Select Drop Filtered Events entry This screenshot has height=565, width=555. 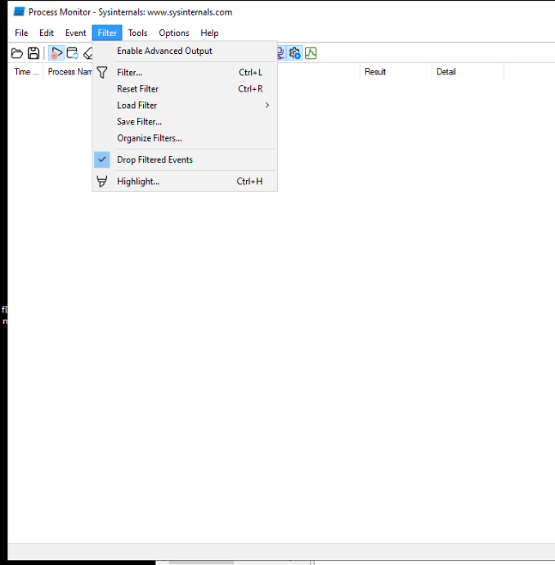(185, 159)
